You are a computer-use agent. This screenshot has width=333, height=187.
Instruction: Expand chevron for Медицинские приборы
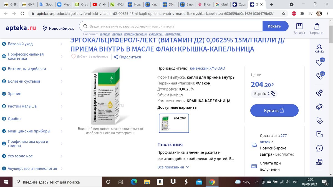(x=61, y=131)
